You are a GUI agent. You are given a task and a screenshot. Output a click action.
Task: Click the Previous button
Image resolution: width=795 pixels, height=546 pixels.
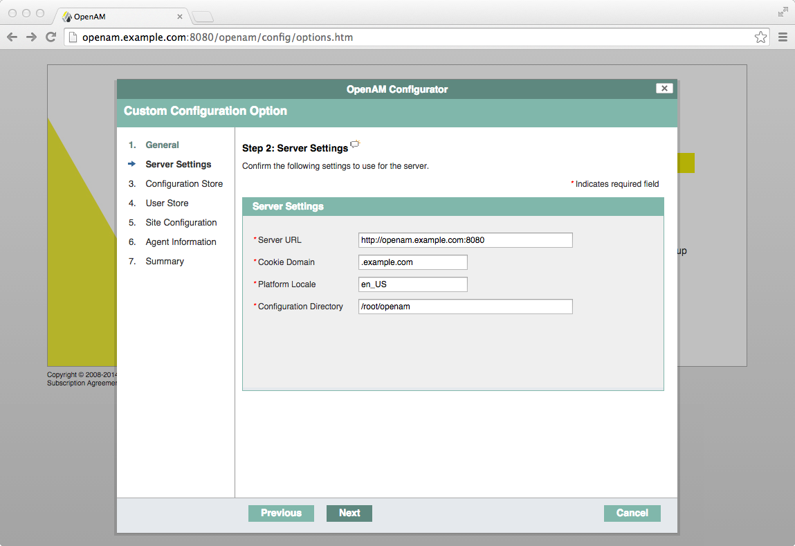point(281,513)
